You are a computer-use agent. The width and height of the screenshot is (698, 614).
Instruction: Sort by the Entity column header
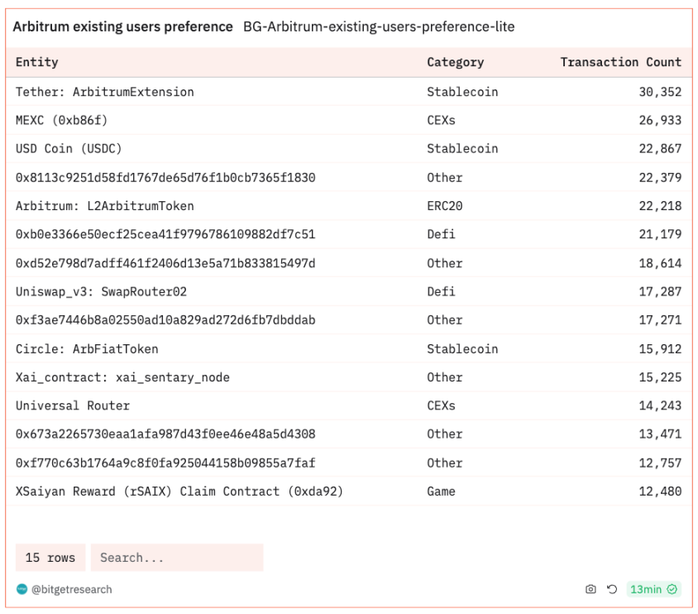click(37, 62)
